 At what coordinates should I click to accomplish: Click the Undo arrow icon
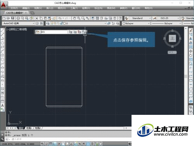tap(60, 18)
